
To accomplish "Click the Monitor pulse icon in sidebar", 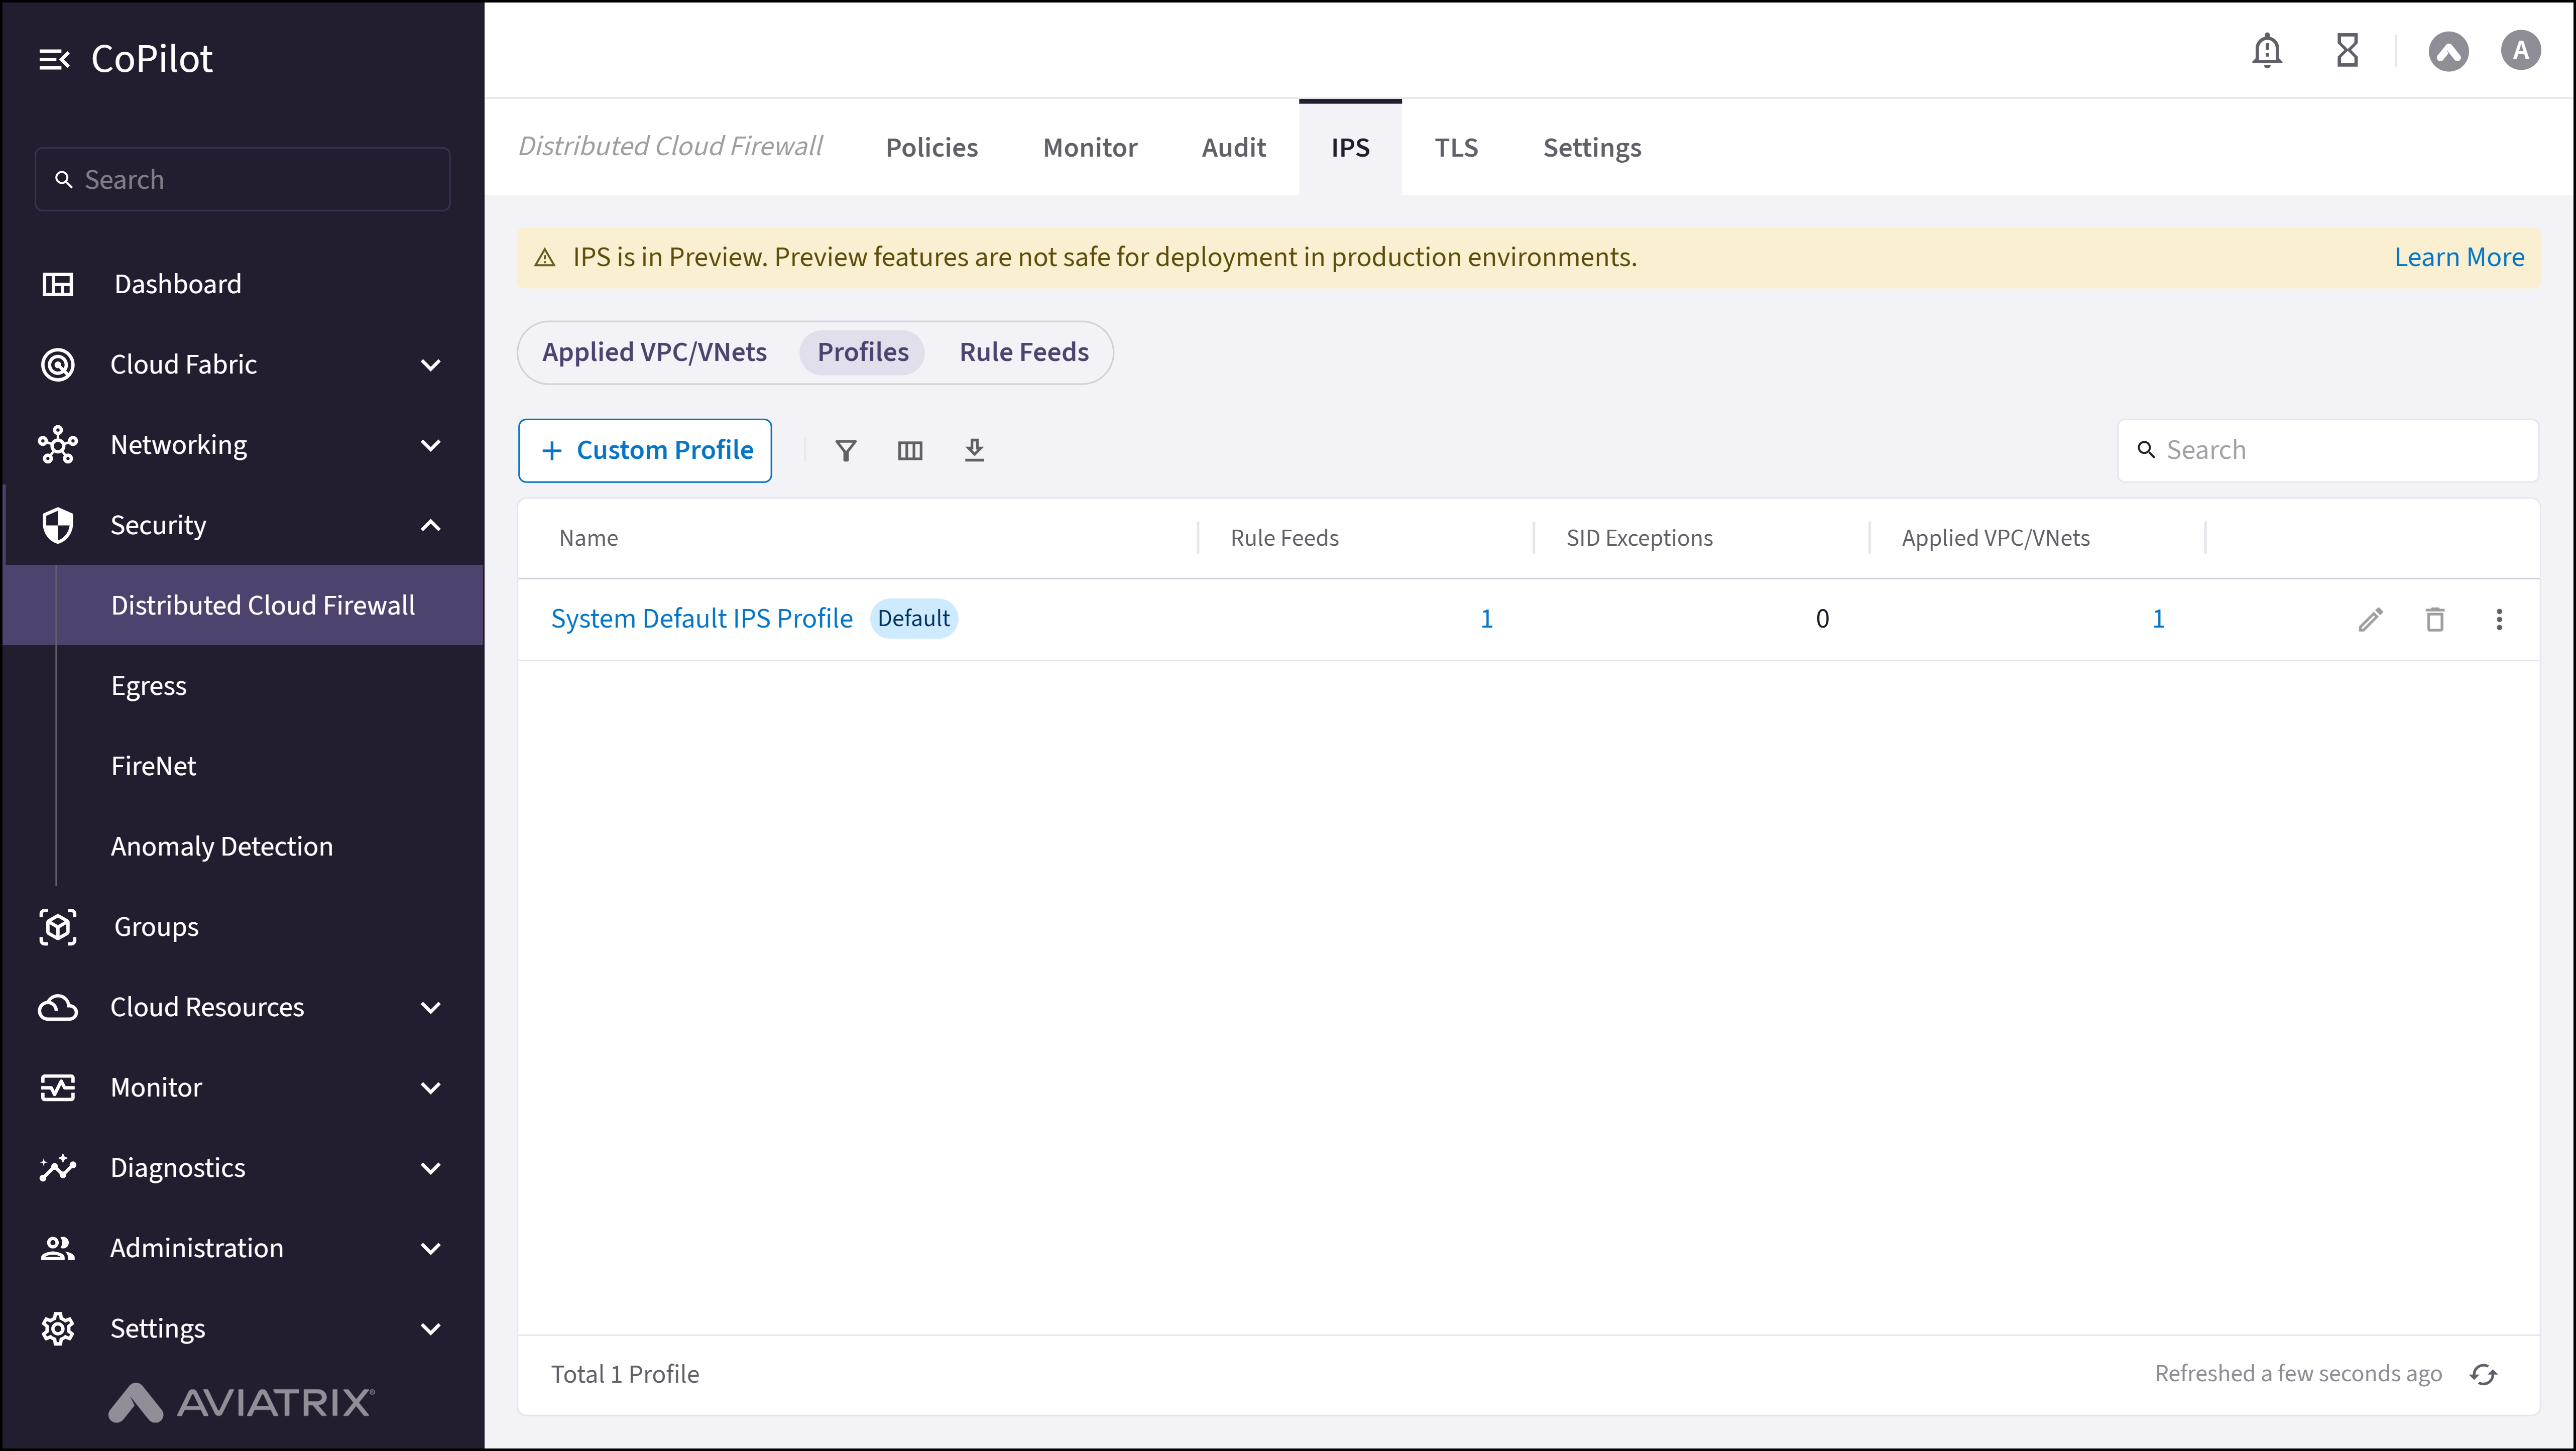I will (58, 1088).
